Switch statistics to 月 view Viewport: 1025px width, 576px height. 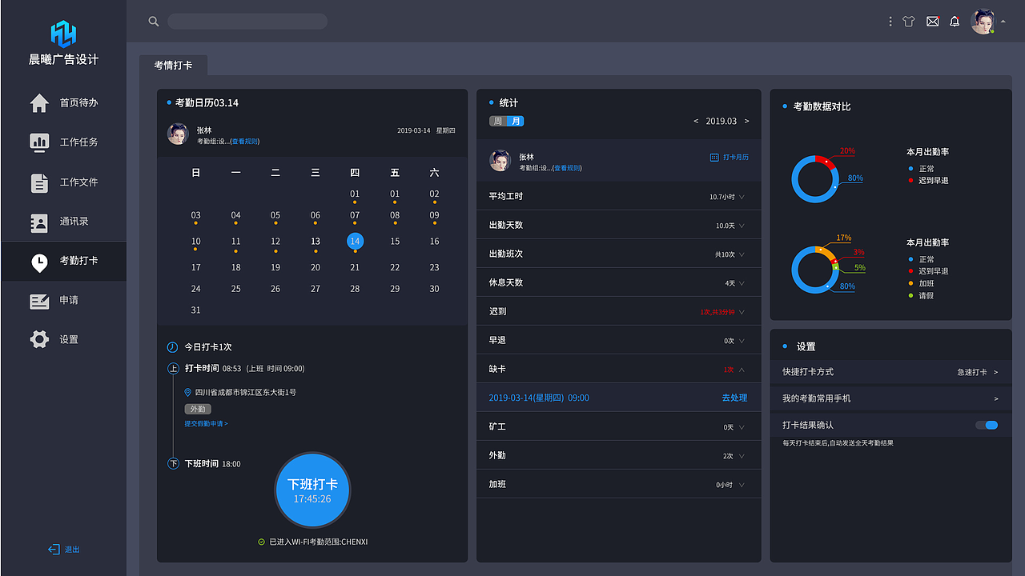[516, 122]
